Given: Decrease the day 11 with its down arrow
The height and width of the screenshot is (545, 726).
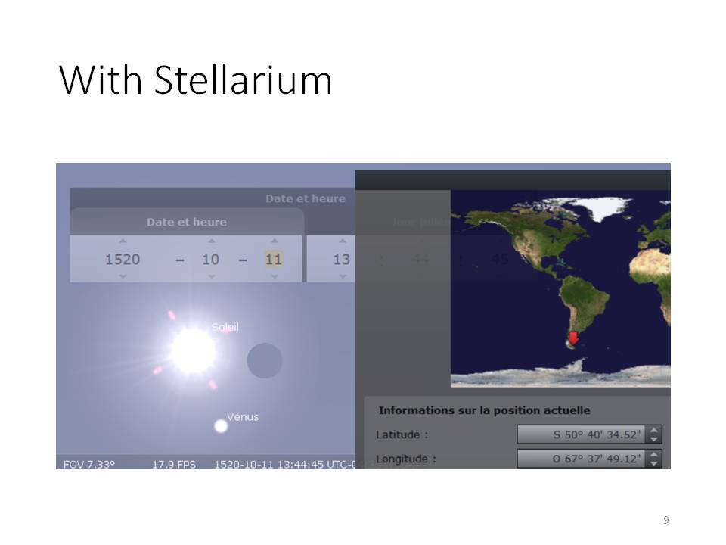Looking at the screenshot, I should pos(274,277).
